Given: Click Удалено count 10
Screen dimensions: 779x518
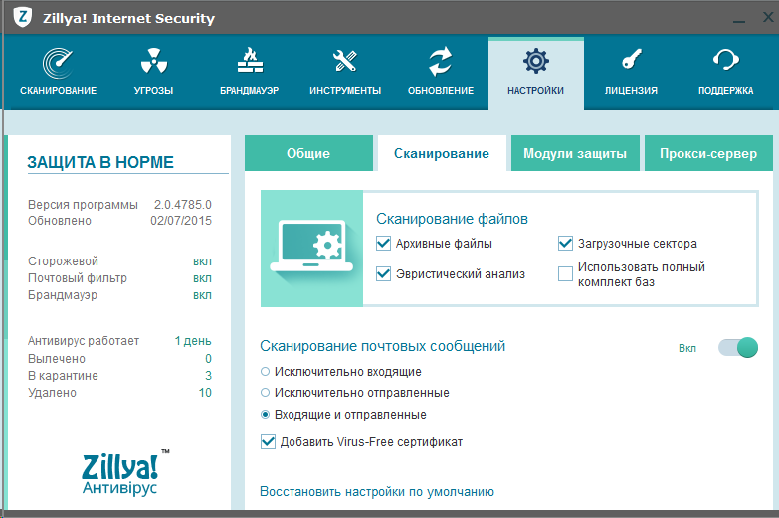Looking at the screenshot, I should 205,393.
